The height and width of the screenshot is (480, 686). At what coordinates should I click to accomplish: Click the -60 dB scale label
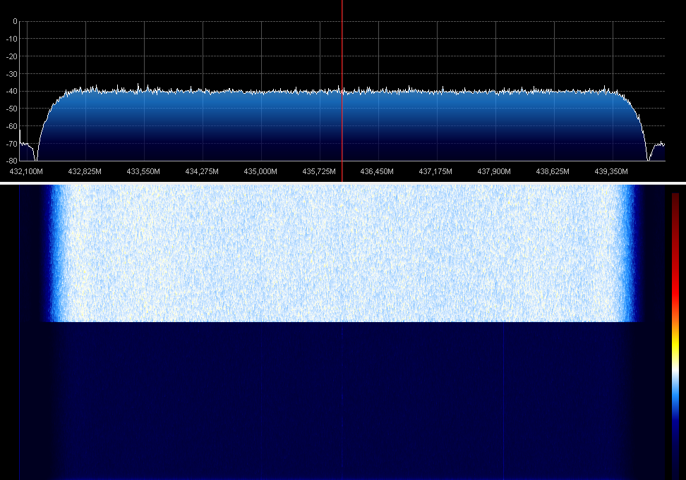12,126
